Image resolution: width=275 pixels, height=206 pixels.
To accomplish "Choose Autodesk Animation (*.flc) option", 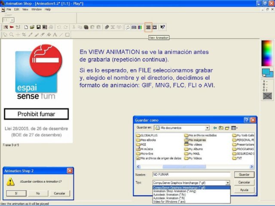I will [x=191, y=194].
